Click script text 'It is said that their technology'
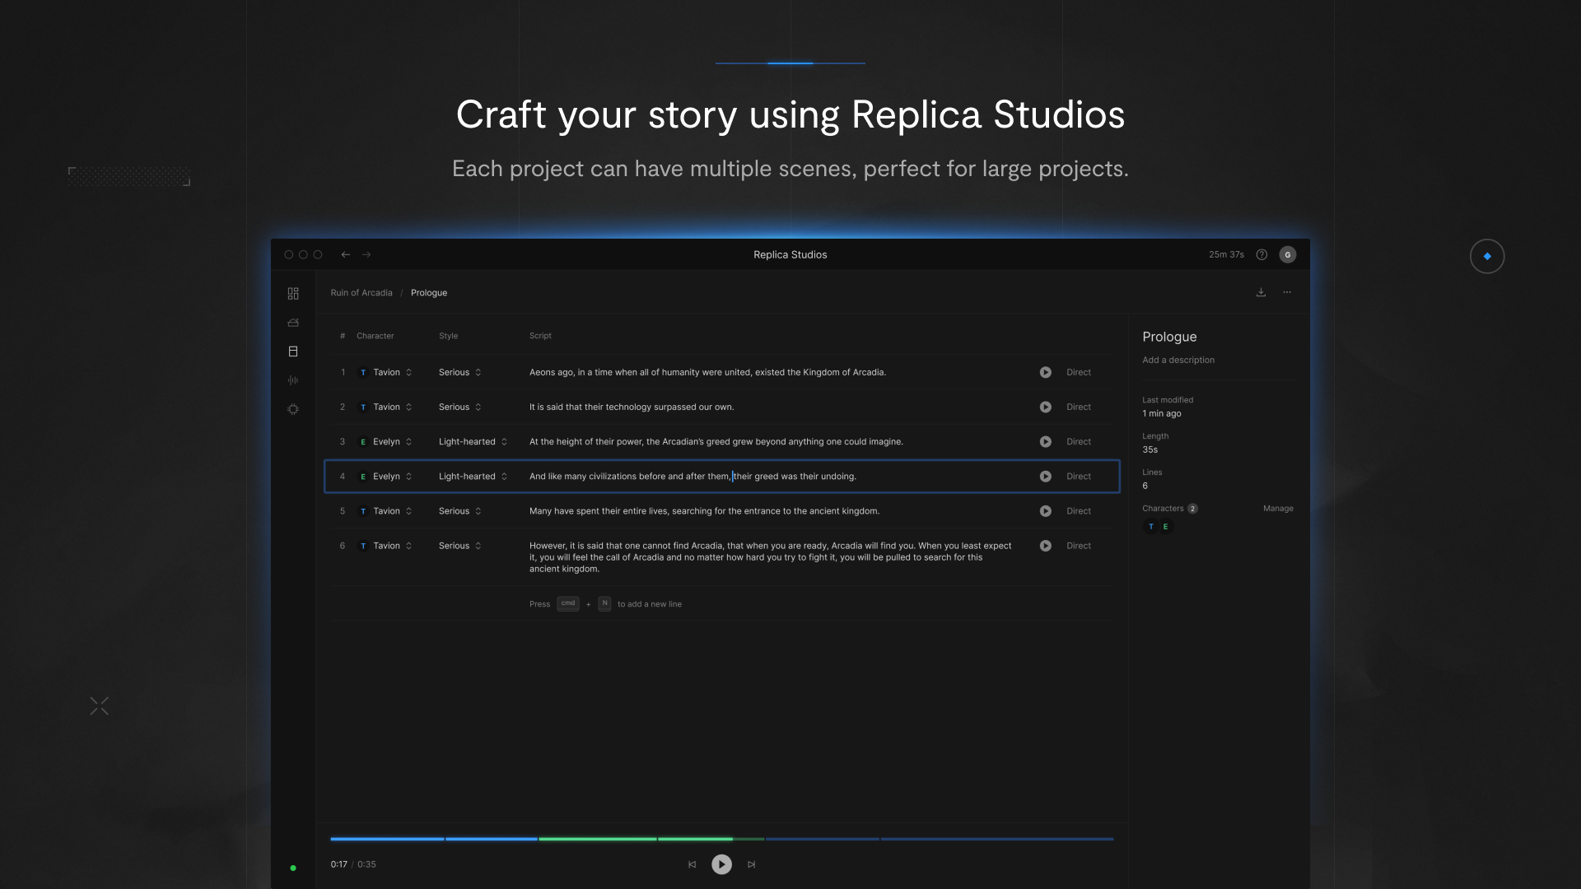Screen dimensions: 1581x889 click(632, 407)
